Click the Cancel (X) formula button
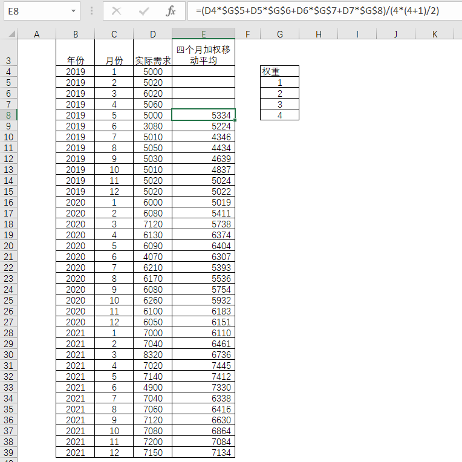Image resolution: width=462 pixels, height=462 pixels. (x=117, y=11)
